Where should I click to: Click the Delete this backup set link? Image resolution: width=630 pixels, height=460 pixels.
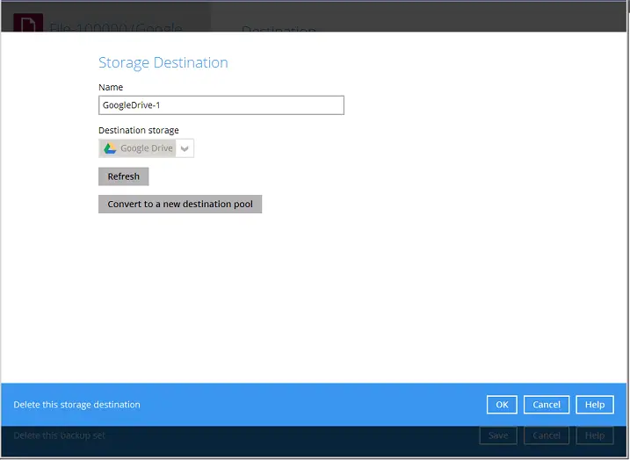60,435
